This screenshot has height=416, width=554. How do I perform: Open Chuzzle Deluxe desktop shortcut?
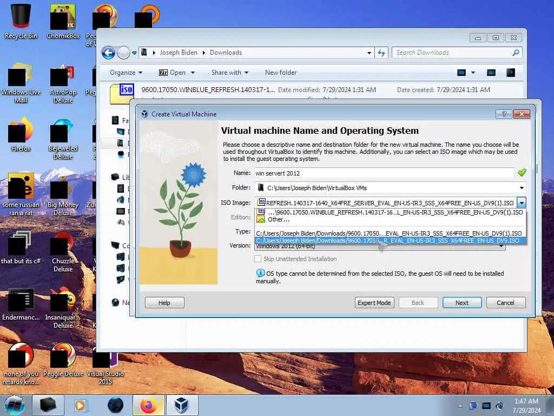click(x=63, y=252)
